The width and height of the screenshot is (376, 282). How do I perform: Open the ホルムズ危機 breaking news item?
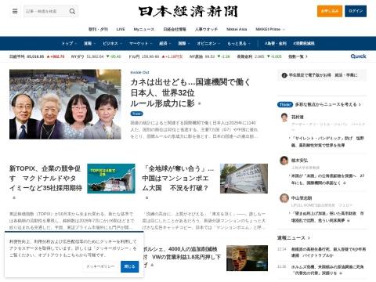[327, 269]
